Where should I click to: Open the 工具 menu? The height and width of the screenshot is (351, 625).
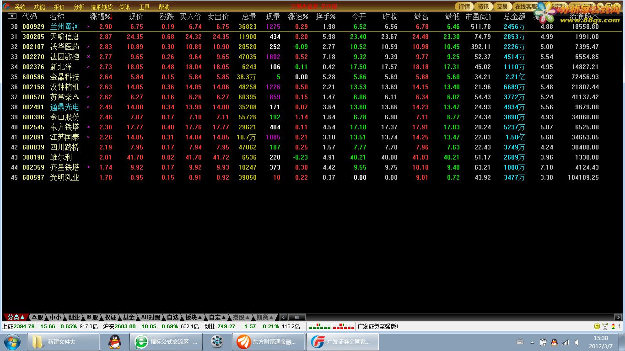coord(144,7)
